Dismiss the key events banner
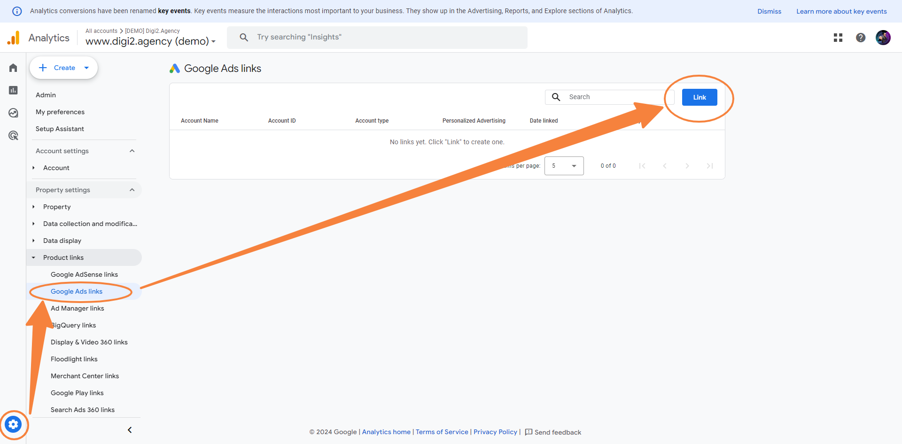Image resolution: width=902 pixels, height=444 pixels. pyautogui.click(x=769, y=11)
